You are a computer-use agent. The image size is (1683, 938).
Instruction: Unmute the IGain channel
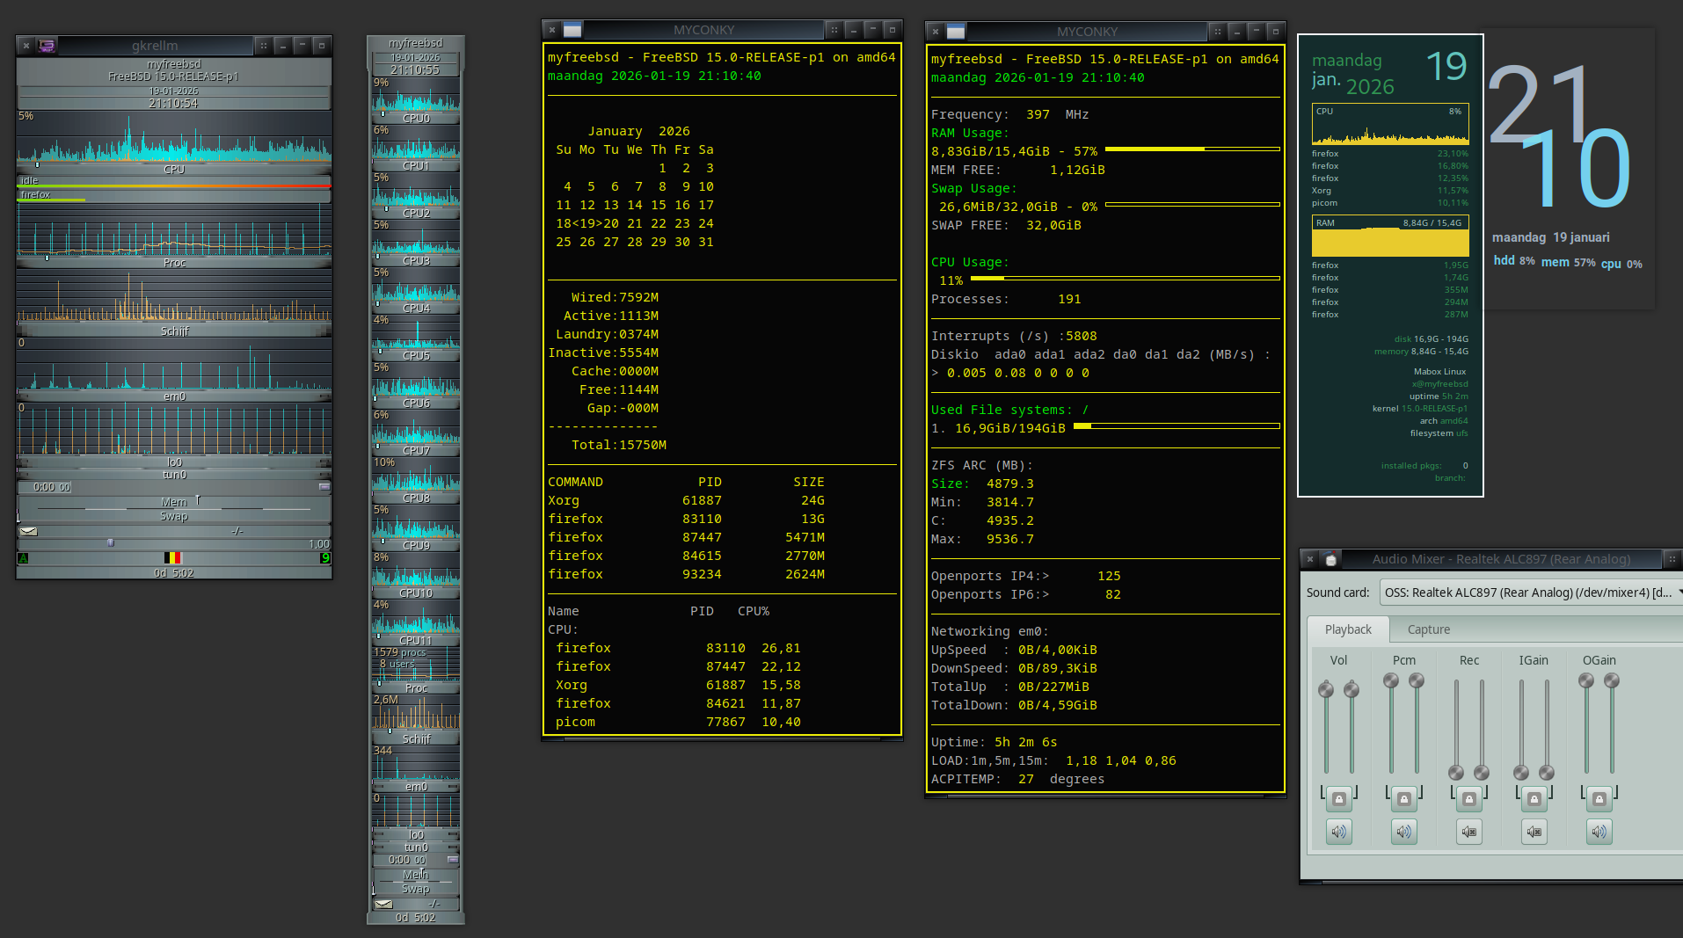pyautogui.click(x=1534, y=832)
